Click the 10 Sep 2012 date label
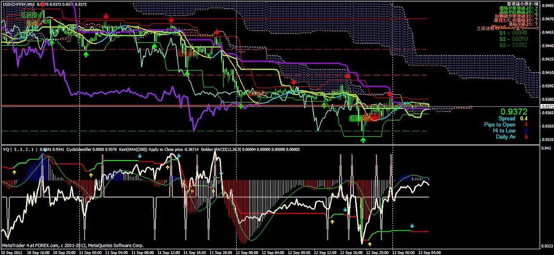Screen dimensions: 554x255 [x=12, y=252]
